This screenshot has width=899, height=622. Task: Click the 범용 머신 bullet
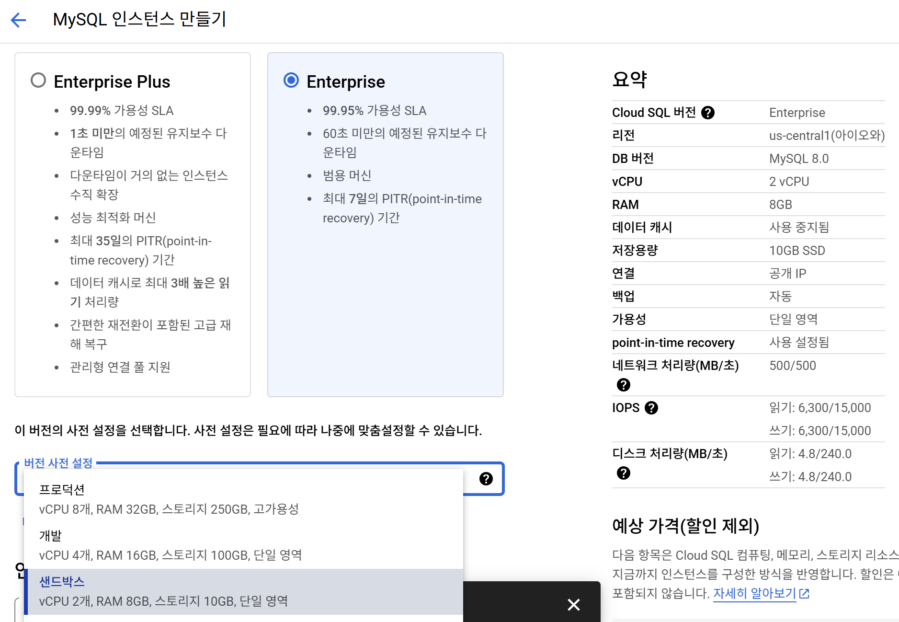[x=347, y=175]
